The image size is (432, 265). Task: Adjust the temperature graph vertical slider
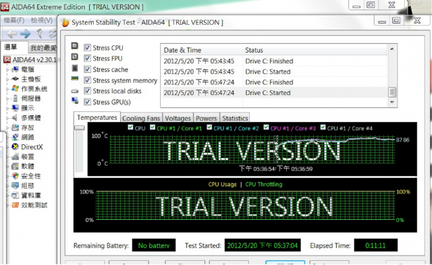click(80, 127)
